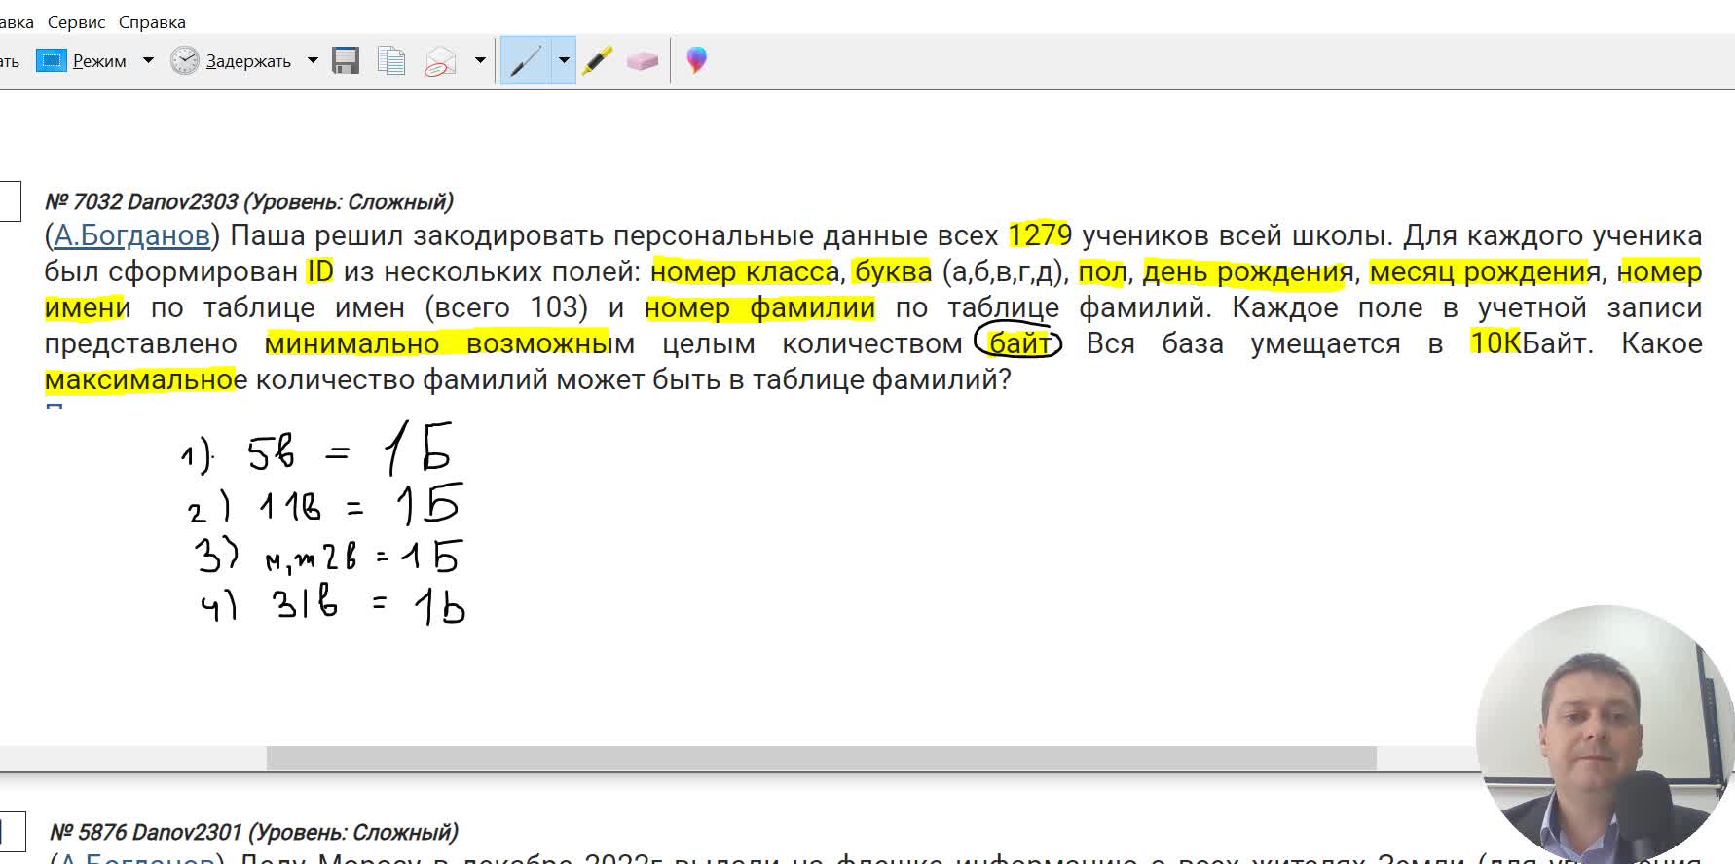Click the save floppy disk icon
The image size is (1735, 864).
346,60
